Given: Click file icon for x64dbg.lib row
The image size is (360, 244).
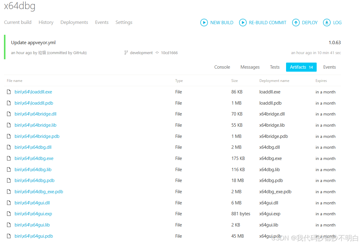Looking at the screenshot, I should point(9,170).
